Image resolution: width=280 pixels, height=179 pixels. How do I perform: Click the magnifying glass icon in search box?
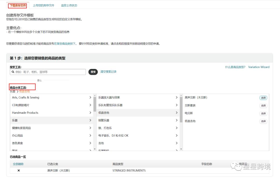coord(13,72)
